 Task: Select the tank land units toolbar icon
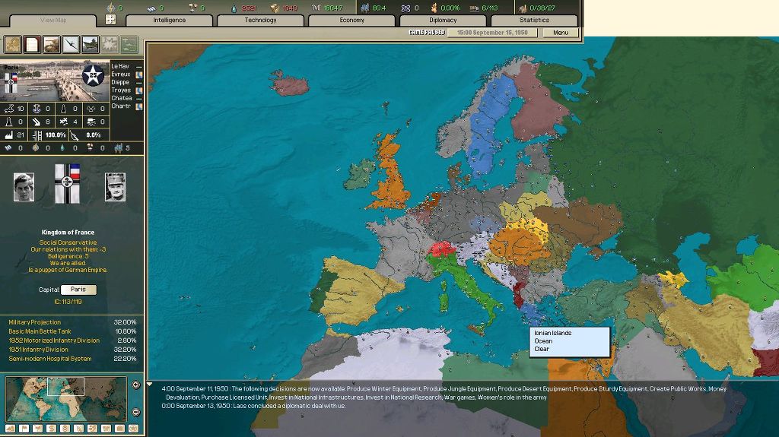pos(51,44)
